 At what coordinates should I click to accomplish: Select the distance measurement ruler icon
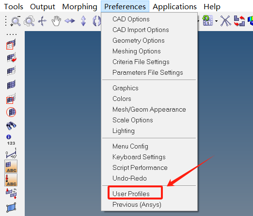11,153
